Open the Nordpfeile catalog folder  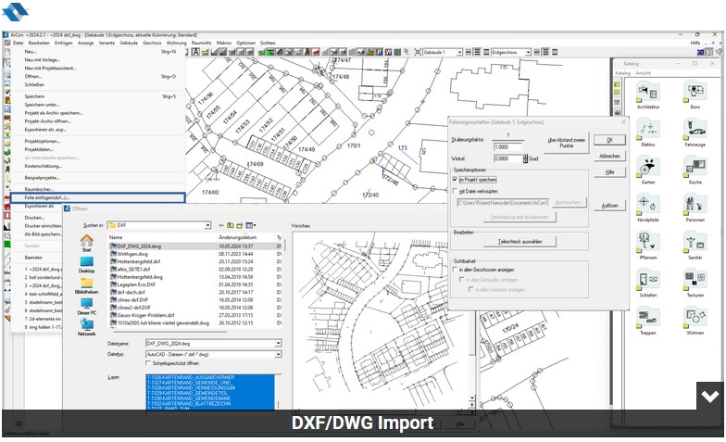pyautogui.click(x=648, y=208)
